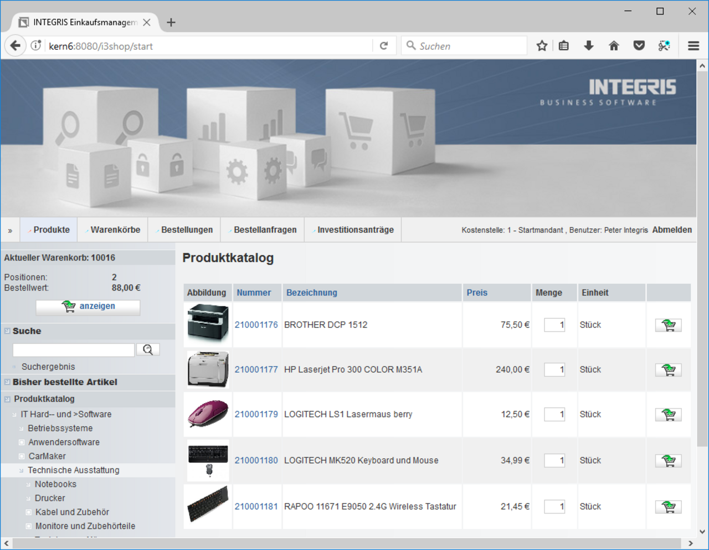
Task: Collapse the Suche panel section
Action: click(x=7, y=331)
